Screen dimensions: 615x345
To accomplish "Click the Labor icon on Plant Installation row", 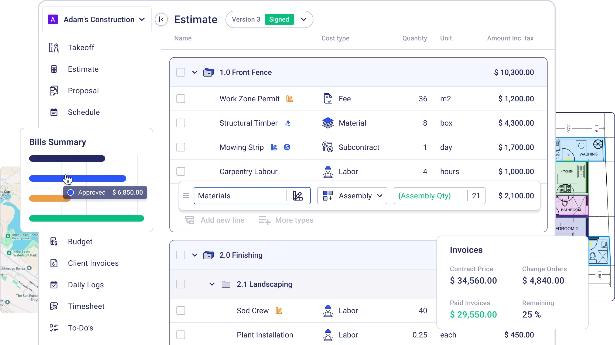I will tap(328, 335).
